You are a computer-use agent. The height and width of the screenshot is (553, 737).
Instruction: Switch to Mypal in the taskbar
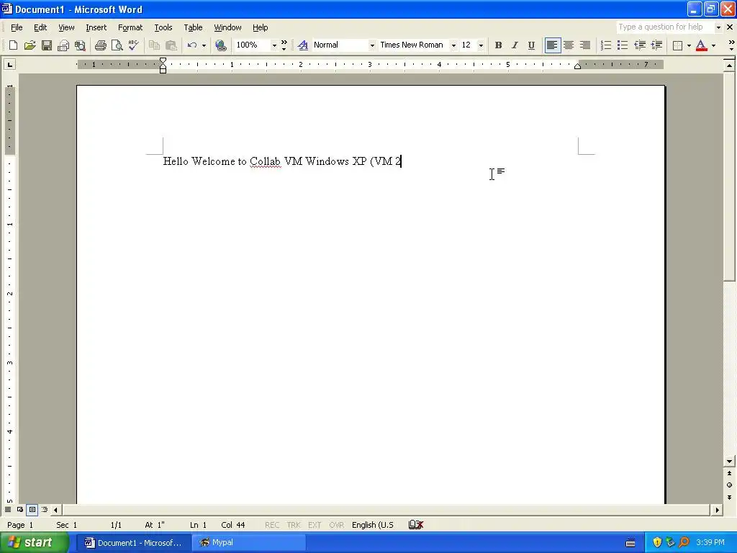pos(249,543)
